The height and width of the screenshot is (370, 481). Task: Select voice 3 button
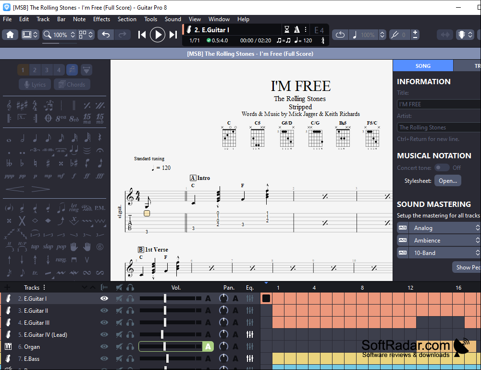[x=47, y=70]
